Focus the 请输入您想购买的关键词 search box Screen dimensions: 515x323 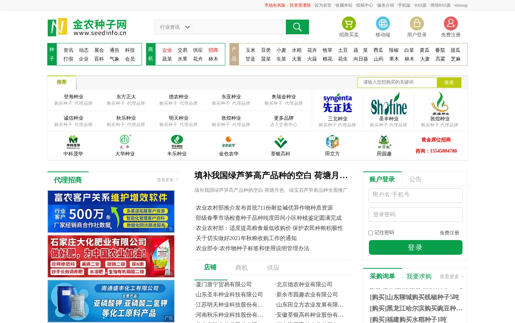397,83
